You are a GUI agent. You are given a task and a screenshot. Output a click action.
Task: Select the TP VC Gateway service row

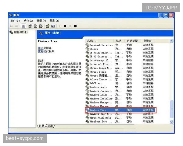(x=120, y=57)
